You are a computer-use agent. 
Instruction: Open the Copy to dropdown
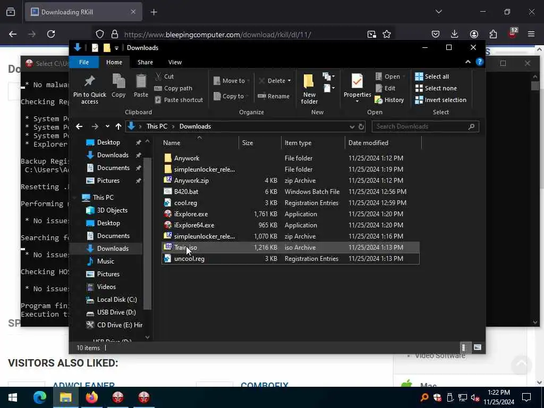coord(231,96)
